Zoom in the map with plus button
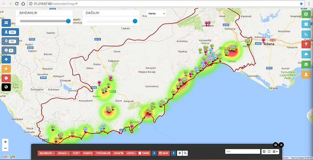Viewport: 313px width, 160px height. pos(5,142)
